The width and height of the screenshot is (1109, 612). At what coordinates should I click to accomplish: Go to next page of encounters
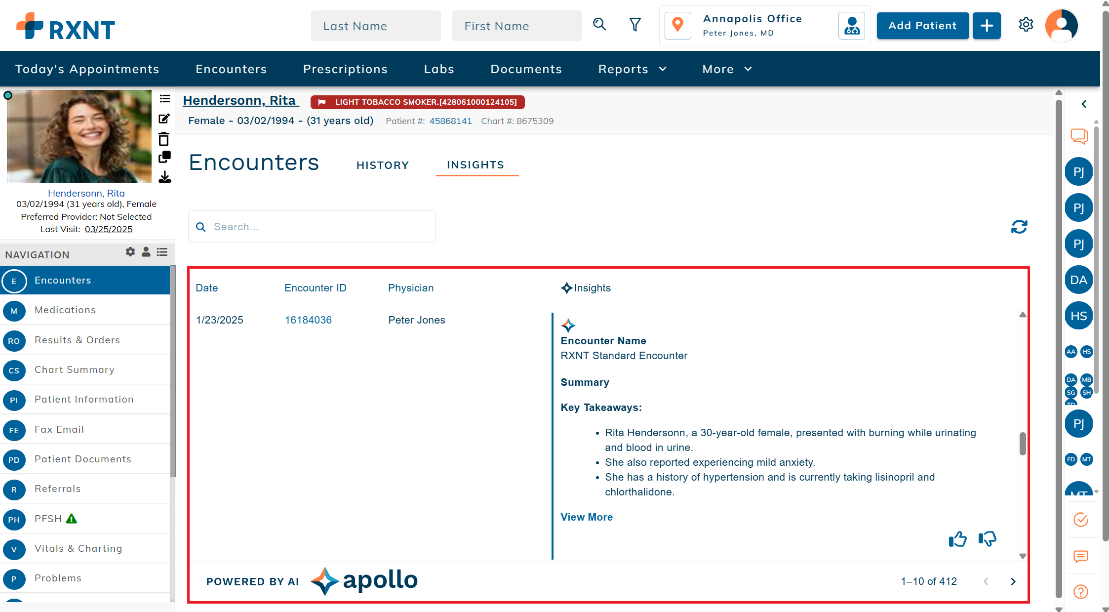1013,581
